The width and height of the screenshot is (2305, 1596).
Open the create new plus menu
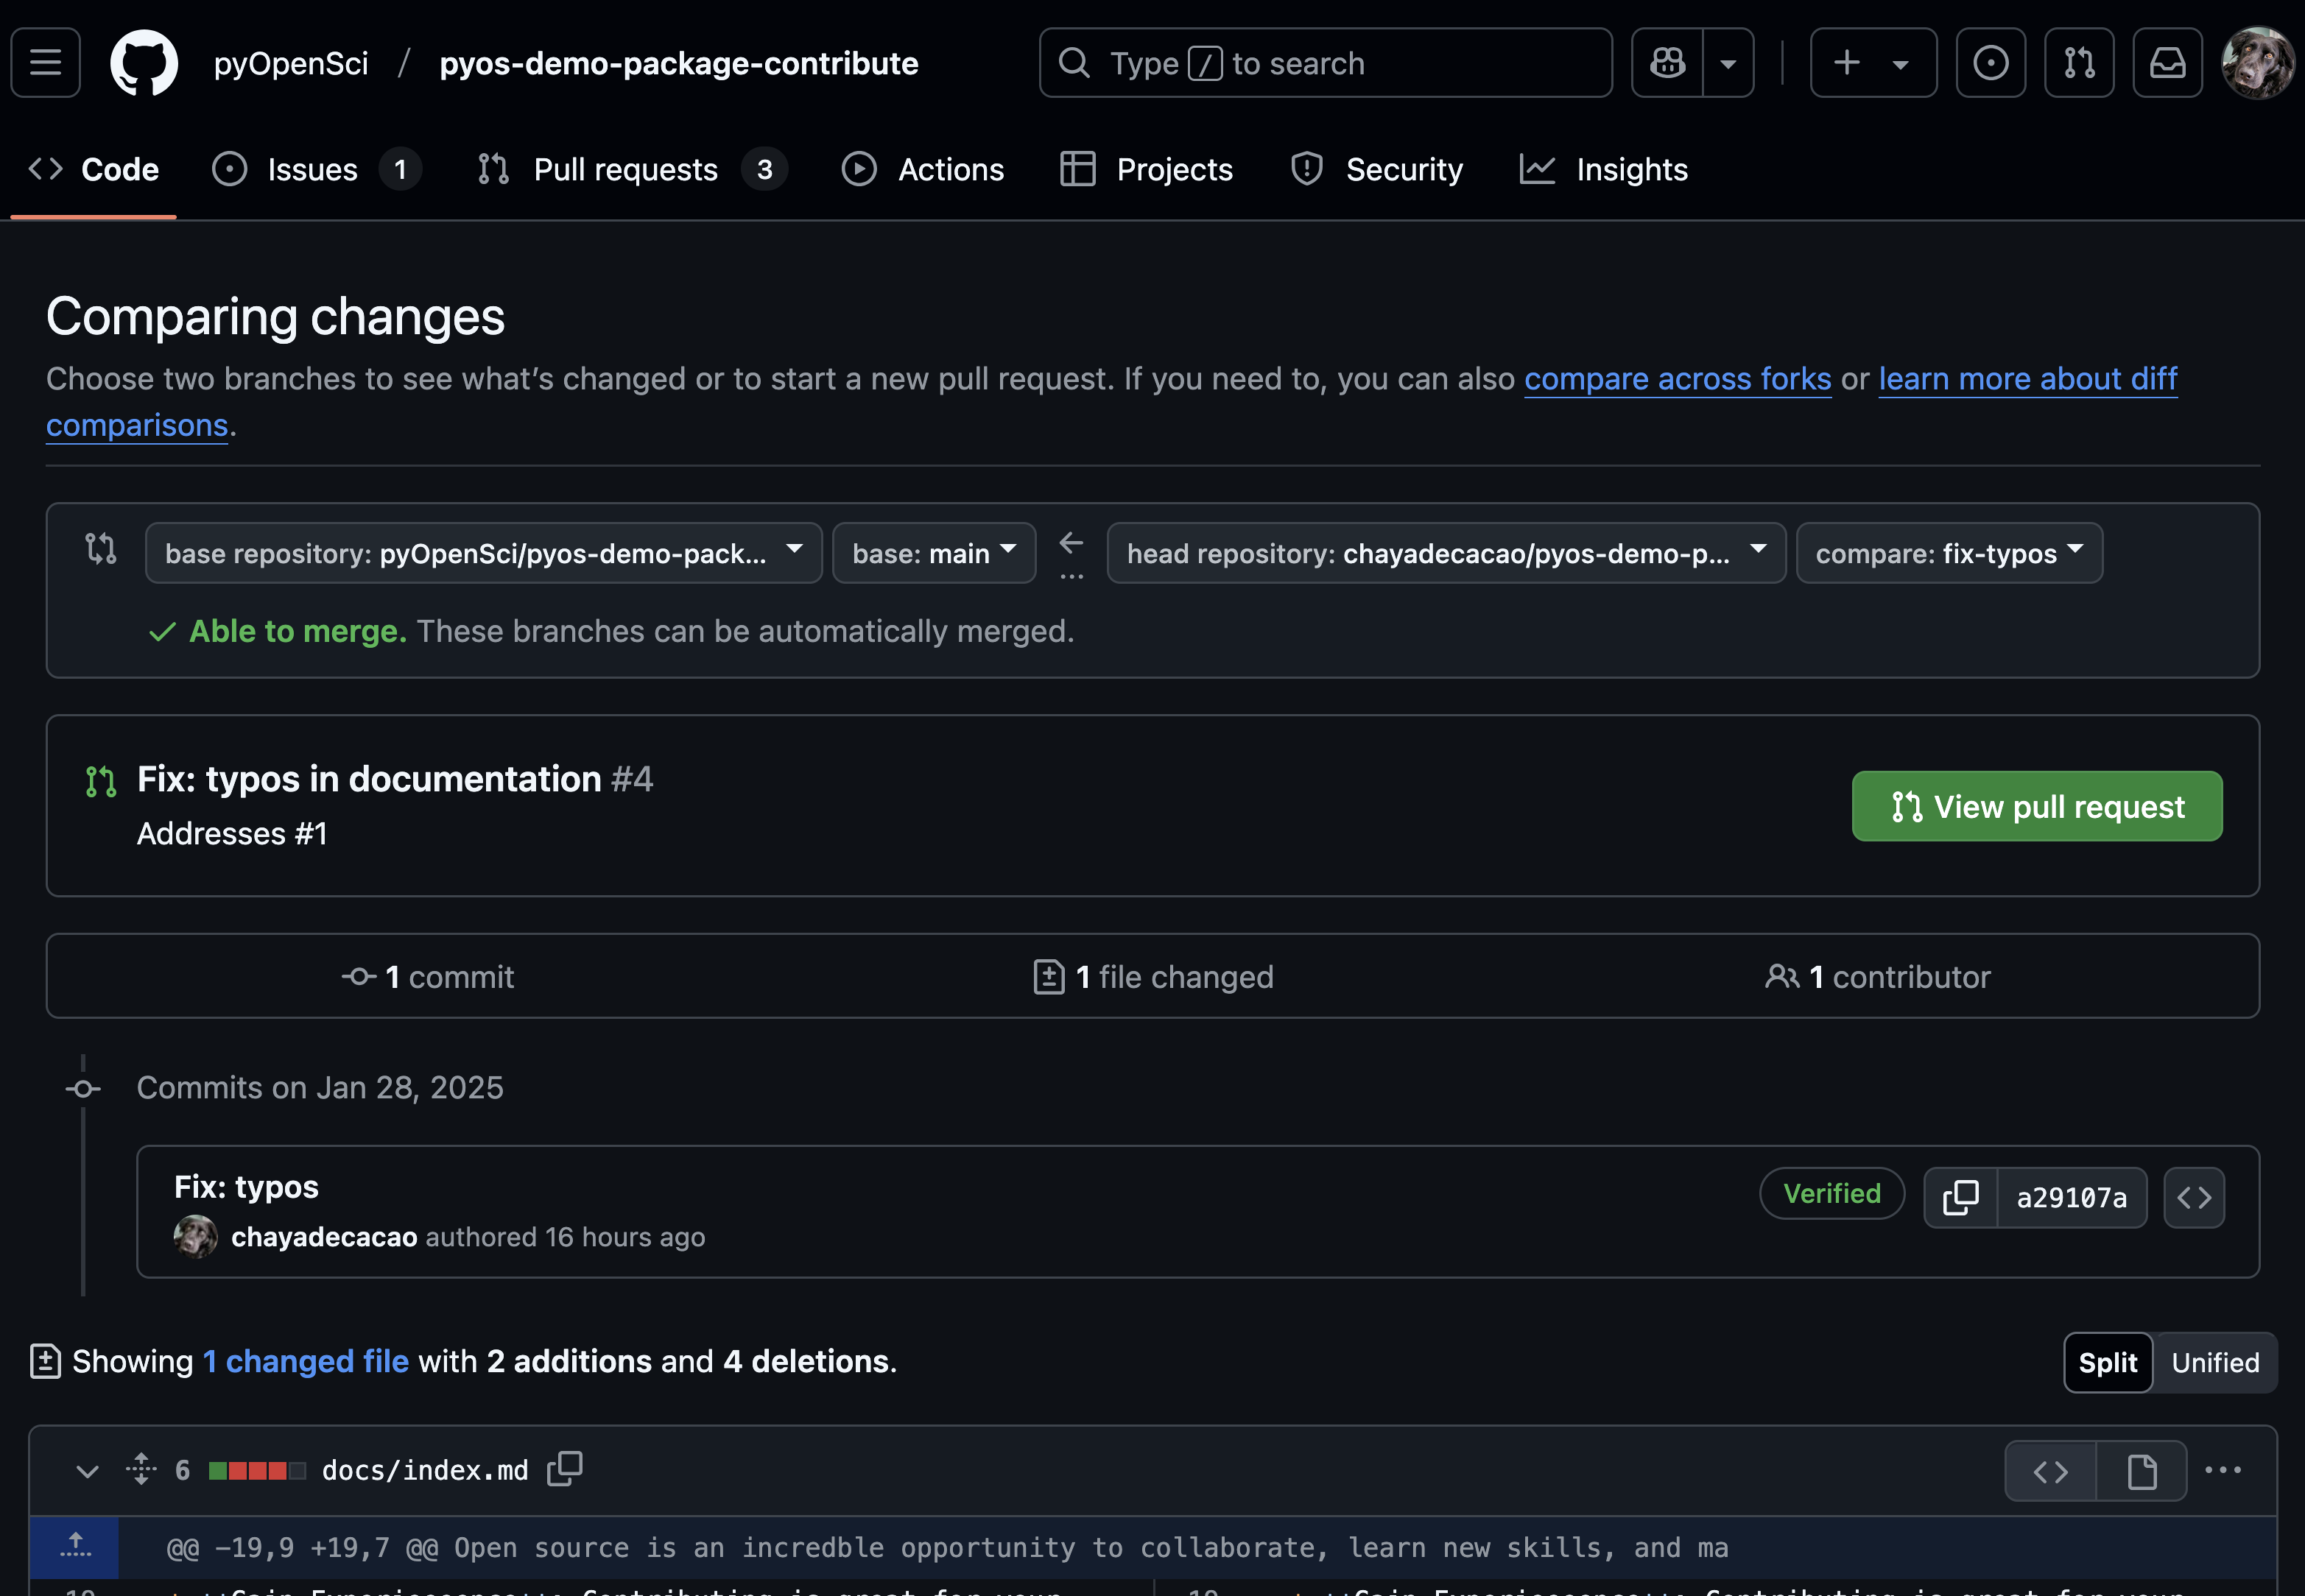(1873, 63)
